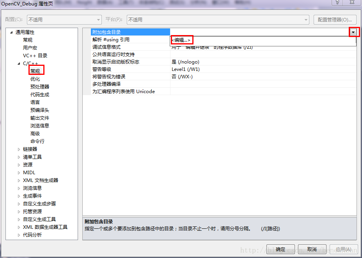Viewport: 362px width, 258px height.
Task: Collapse the C/C++ node arrow
Action: point(19,64)
